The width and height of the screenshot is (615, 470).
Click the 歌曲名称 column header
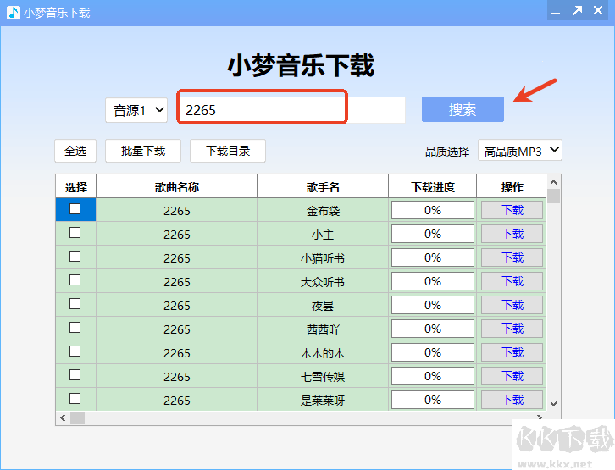coord(176,186)
